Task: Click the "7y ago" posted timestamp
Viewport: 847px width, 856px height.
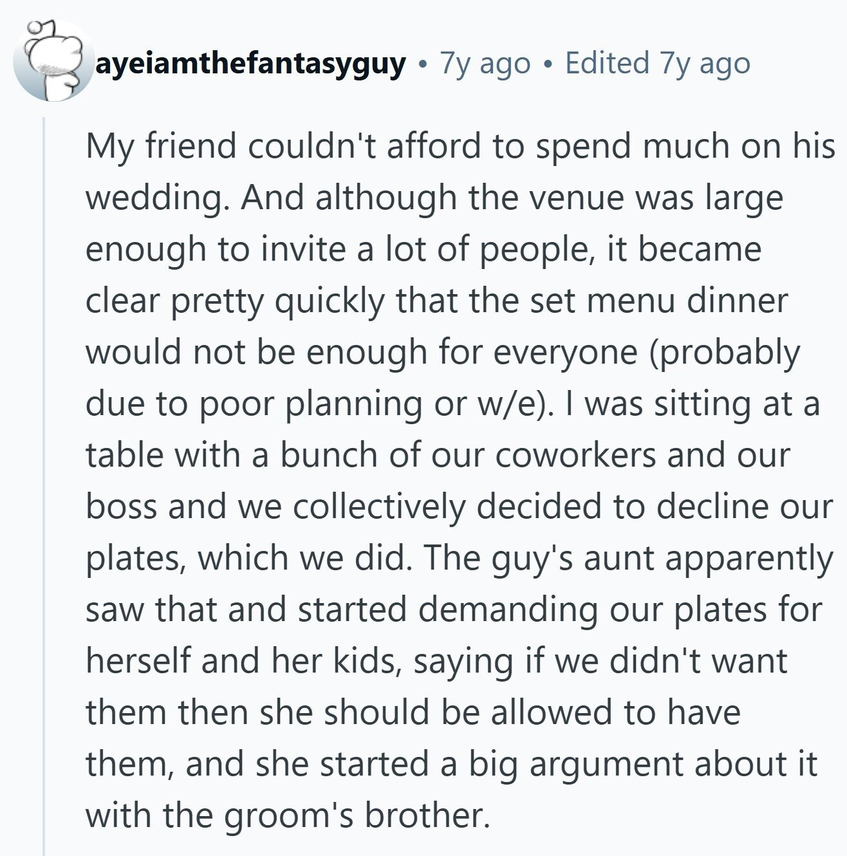Action: coord(485,64)
